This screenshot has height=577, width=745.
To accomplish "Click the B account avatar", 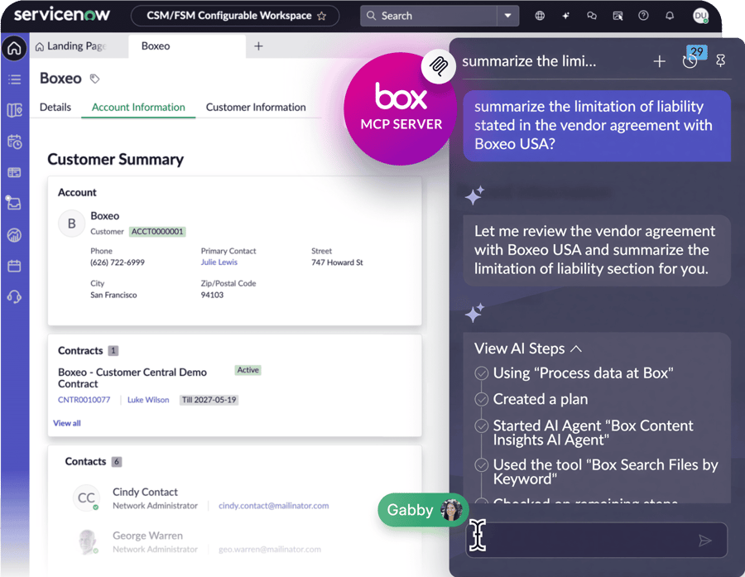I will 72,224.
